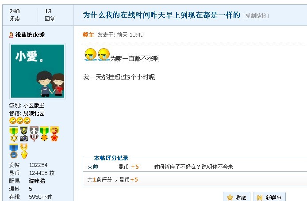
Task: Click the star icon on 收藏 button
Action: click(230, 197)
